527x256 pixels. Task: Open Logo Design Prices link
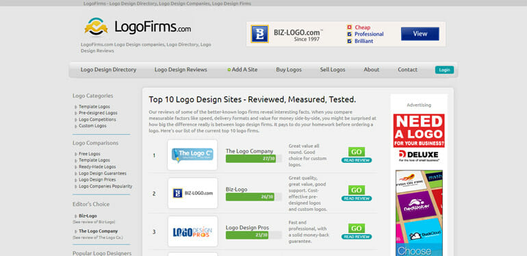click(97, 180)
